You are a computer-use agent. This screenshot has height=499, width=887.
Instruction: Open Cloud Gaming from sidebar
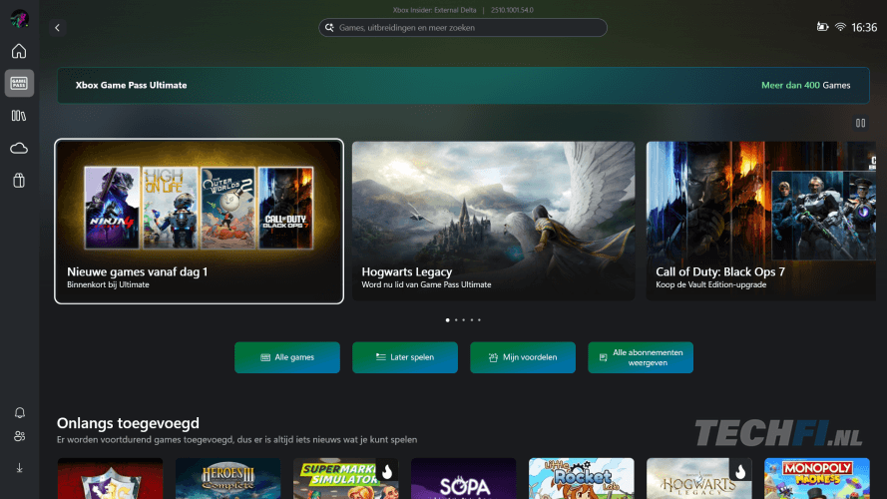[x=19, y=148]
